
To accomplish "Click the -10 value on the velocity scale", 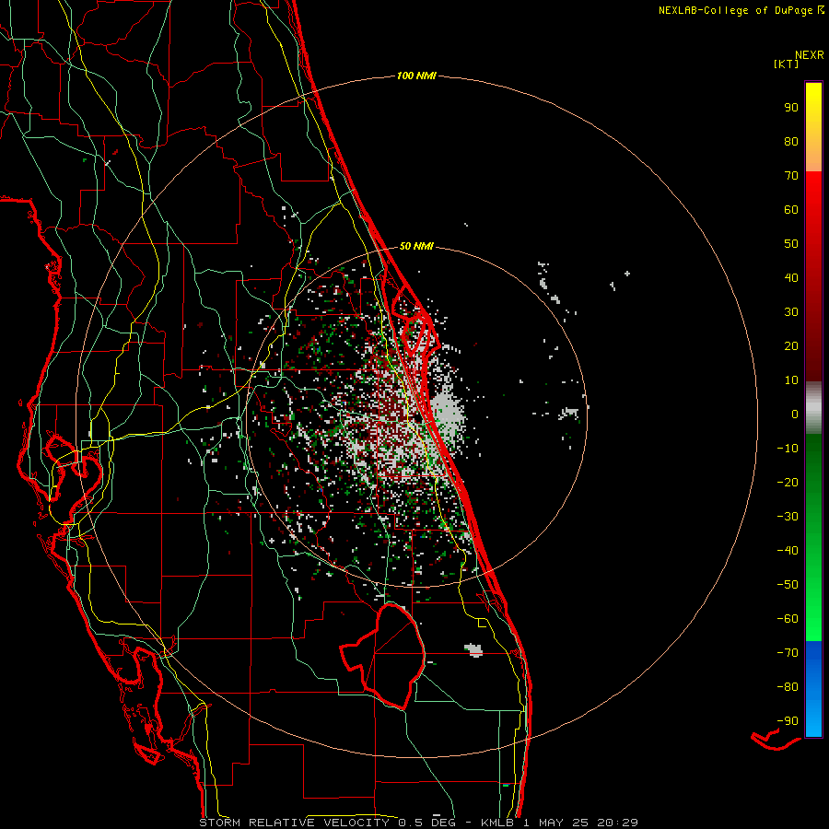I will [x=788, y=449].
